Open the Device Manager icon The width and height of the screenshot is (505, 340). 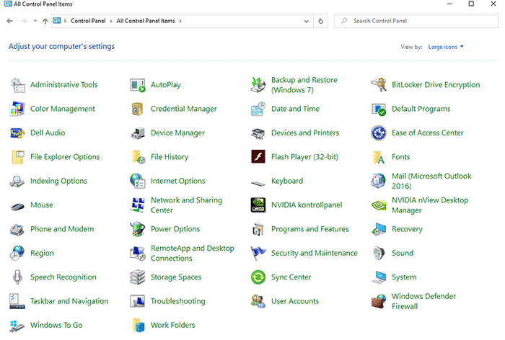pos(138,133)
